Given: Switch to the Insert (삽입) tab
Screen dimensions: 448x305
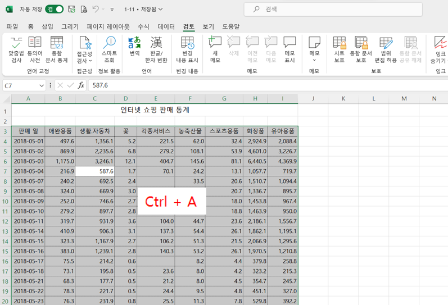Looking at the screenshot, I should 47,26.
